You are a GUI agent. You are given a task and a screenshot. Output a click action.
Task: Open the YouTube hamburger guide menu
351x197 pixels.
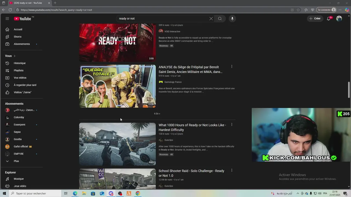coord(7,19)
